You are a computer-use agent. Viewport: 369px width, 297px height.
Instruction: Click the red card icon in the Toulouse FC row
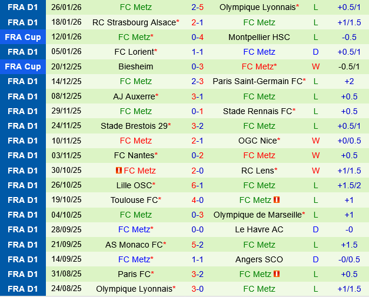277,200
